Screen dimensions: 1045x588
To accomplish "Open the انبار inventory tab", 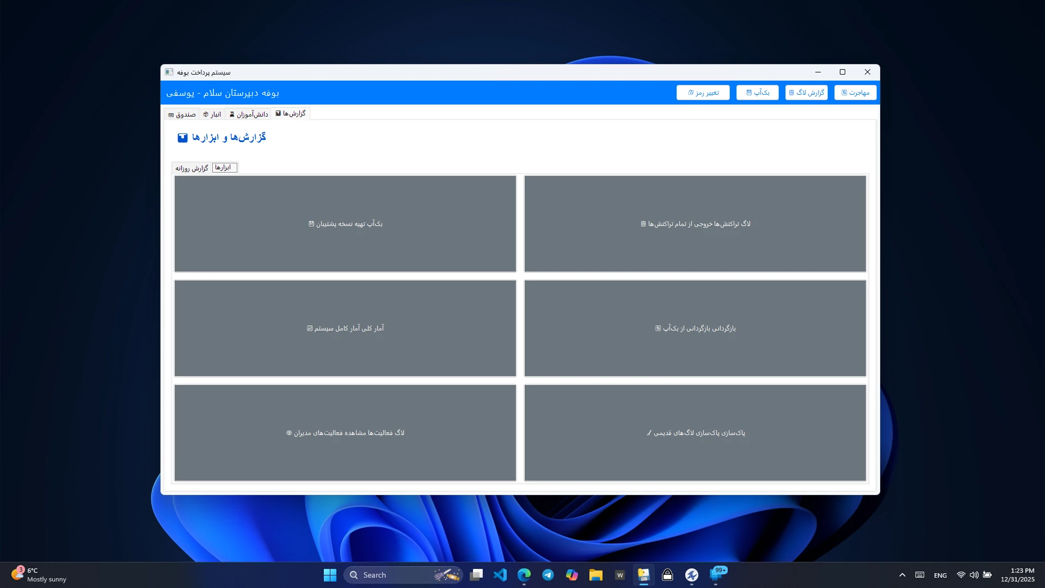I will 212,114.
